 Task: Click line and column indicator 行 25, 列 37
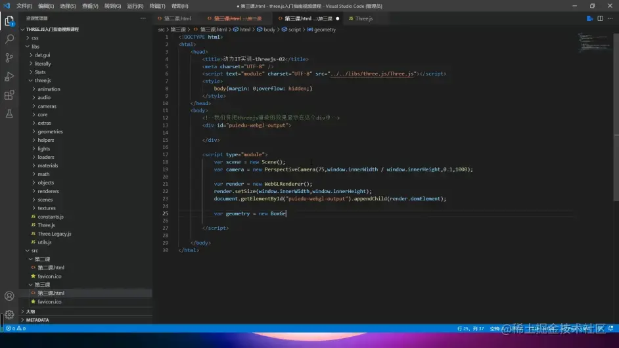click(470, 328)
